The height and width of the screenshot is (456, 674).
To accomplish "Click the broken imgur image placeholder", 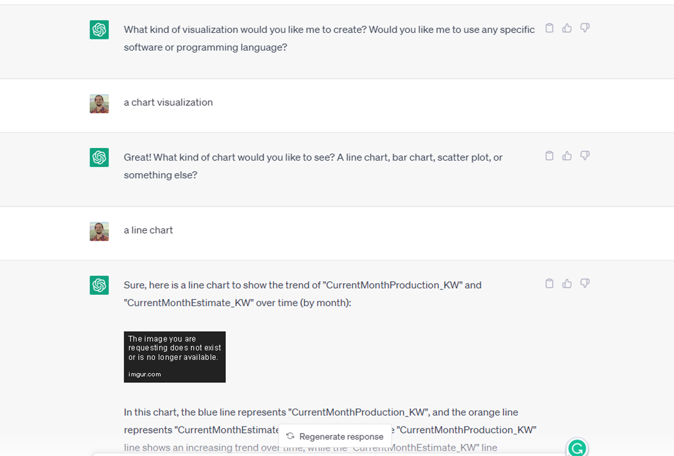I will tap(174, 357).
